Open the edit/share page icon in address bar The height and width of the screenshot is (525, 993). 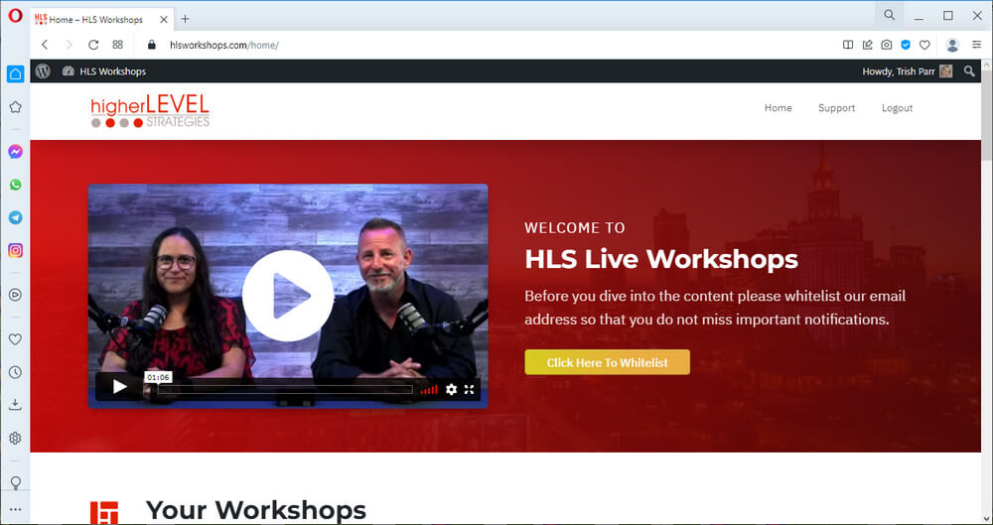pyautogui.click(x=867, y=45)
